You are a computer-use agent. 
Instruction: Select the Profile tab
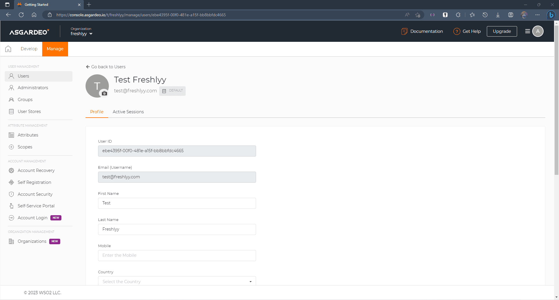(x=97, y=112)
